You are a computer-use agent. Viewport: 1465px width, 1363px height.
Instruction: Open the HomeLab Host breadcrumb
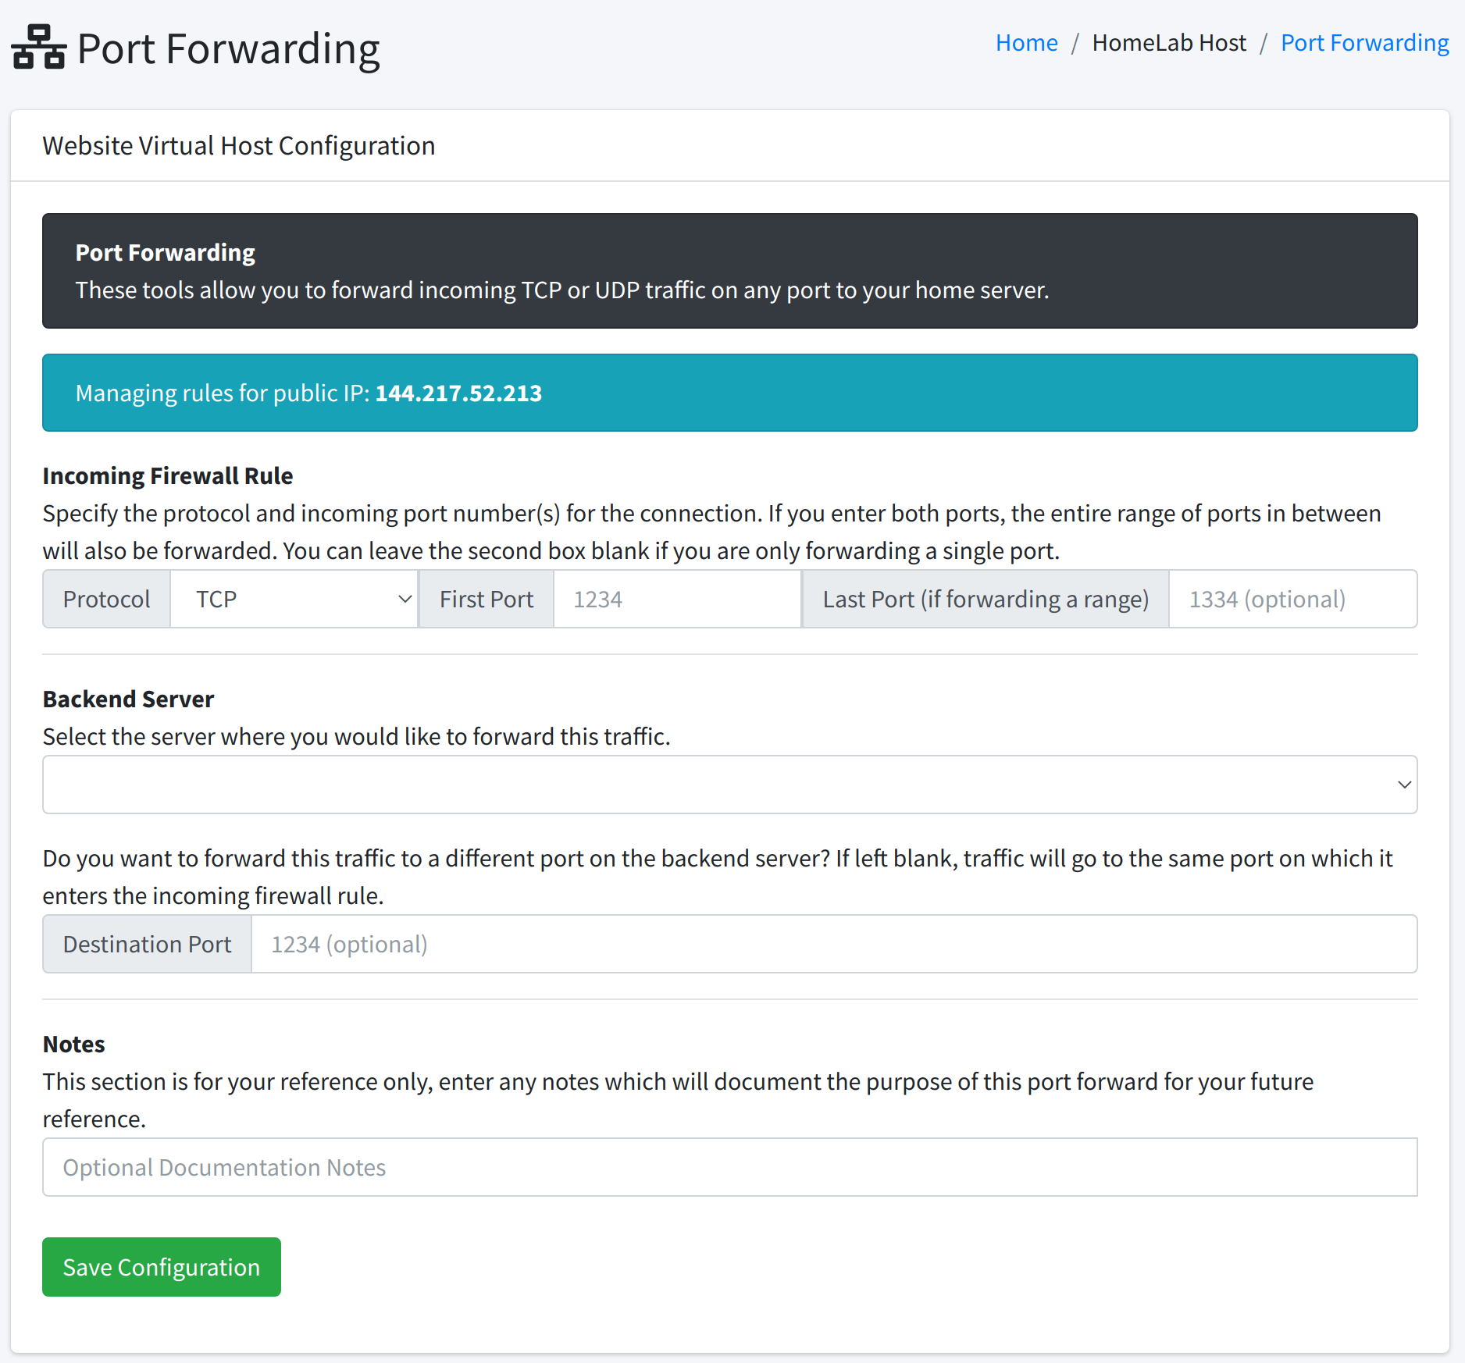[1169, 42]
